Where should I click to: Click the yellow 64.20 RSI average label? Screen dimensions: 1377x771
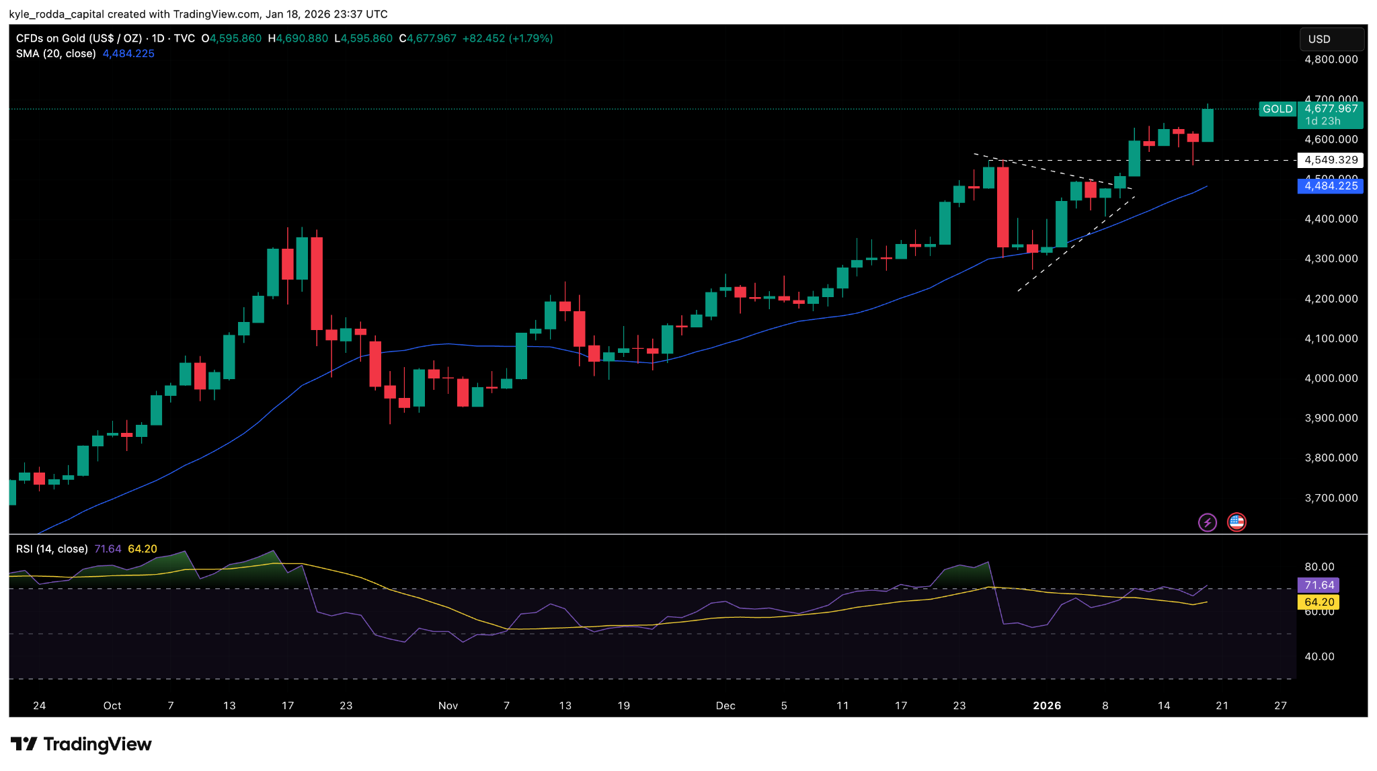(x=1319, y=602)
